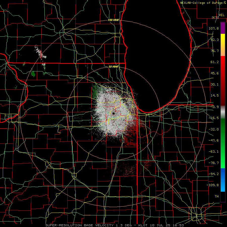Click the [KT] units label

click(215, 17)
